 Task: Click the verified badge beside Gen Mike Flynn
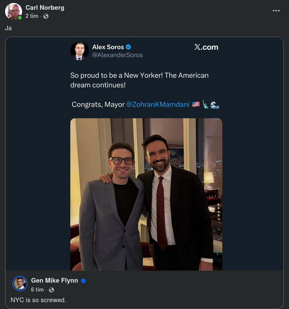coord(84,281)
